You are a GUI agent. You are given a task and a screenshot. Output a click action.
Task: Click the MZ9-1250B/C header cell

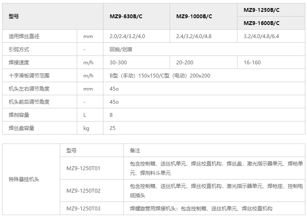261,10
